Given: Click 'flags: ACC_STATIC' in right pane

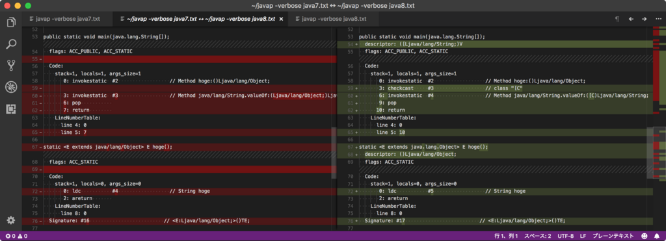Looking at the screenshot, I should click(x=390, y=162).
